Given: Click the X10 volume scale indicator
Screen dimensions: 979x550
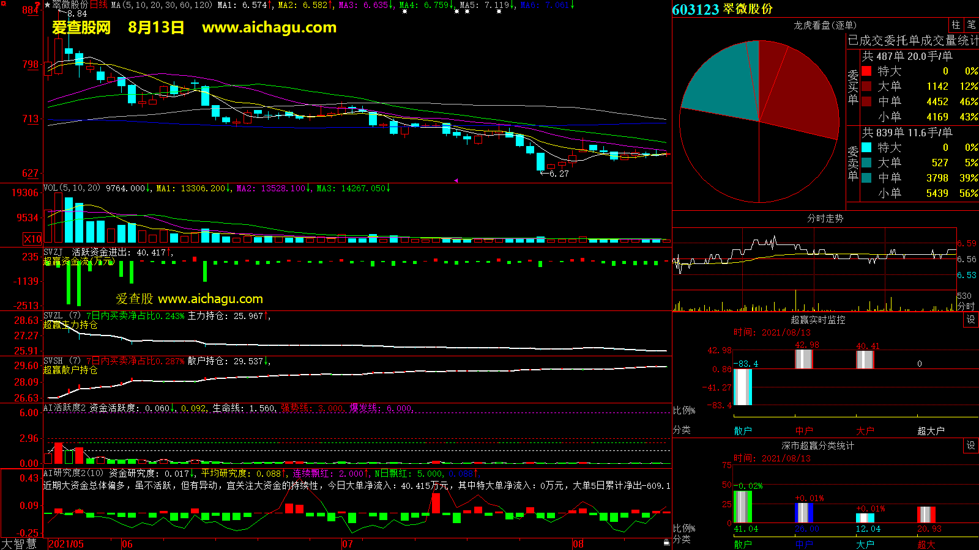Looking at the screenshot, I should pyautogui.click(x=32, y=239).
